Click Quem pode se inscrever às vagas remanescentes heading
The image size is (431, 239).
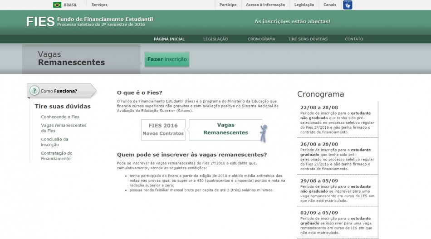pos(192,155)
